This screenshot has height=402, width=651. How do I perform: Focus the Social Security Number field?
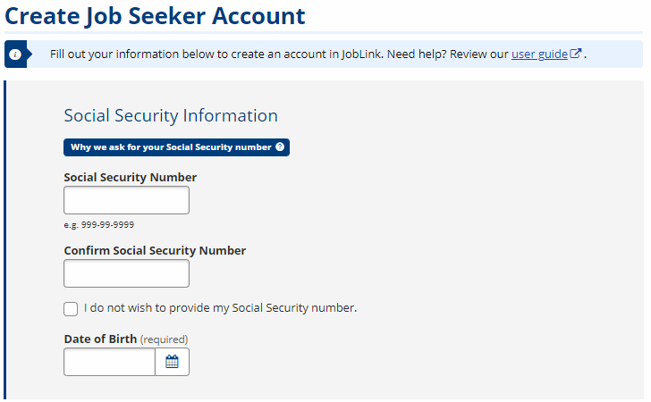(127, 200)
